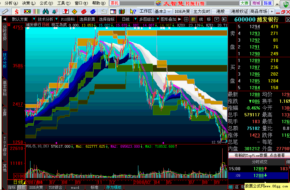Screen dimensions: 290x190
Task: Click the X box next to 浦发银行 title
Action: click(288, 20)
